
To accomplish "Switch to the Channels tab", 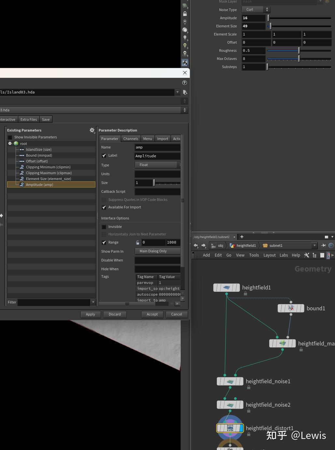I will (131, 138).
